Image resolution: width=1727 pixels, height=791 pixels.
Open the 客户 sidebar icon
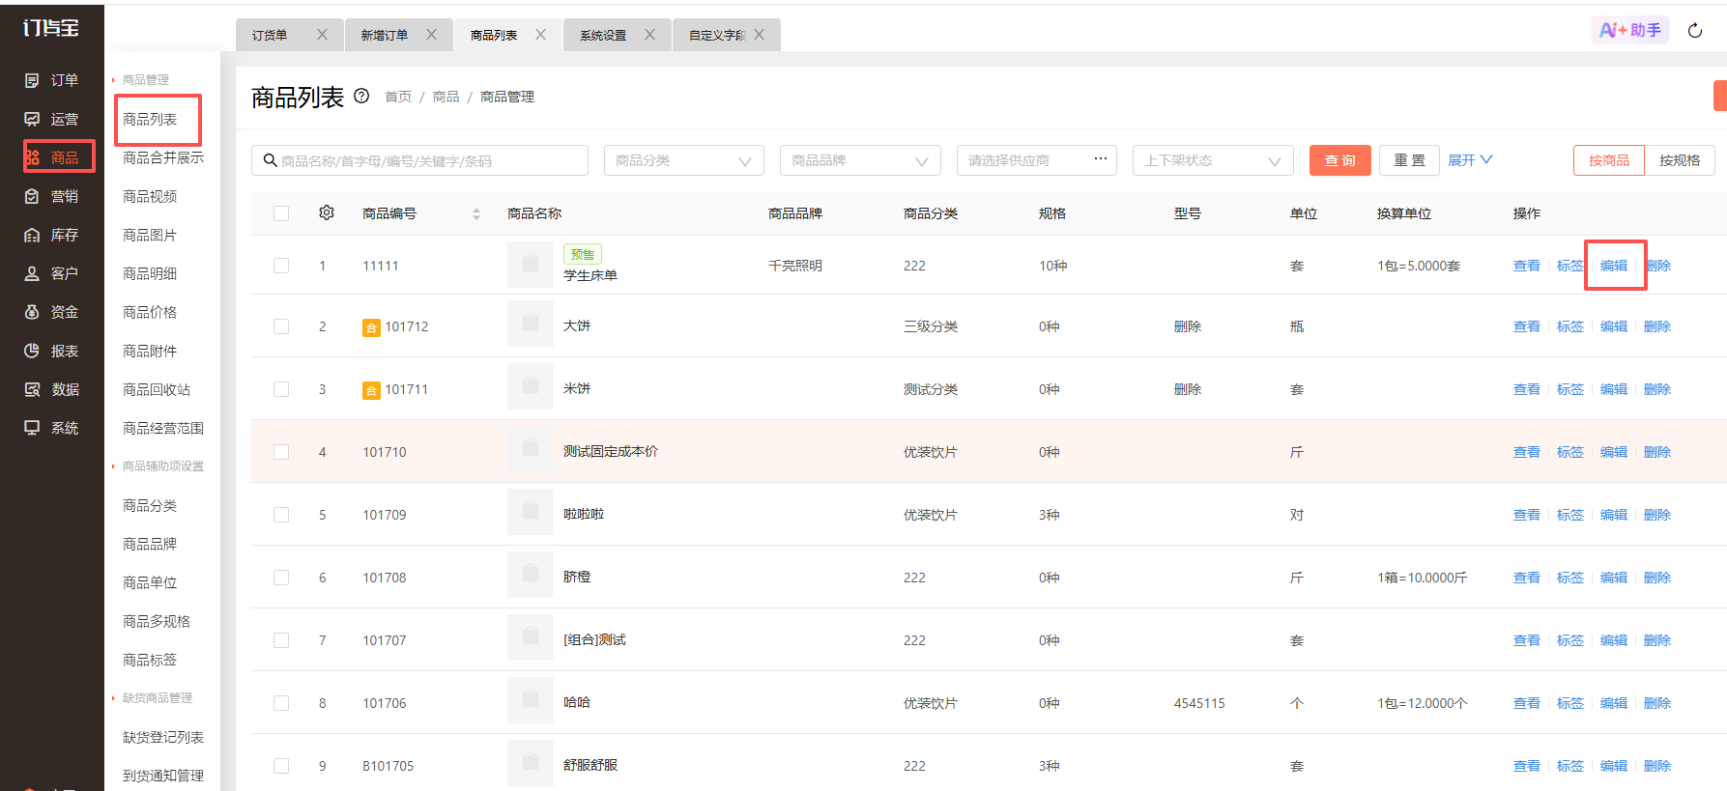click(32, 273)
